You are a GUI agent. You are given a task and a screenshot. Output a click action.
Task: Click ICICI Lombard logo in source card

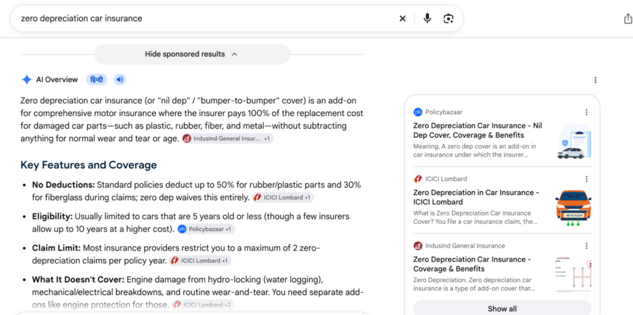point(417,178)
